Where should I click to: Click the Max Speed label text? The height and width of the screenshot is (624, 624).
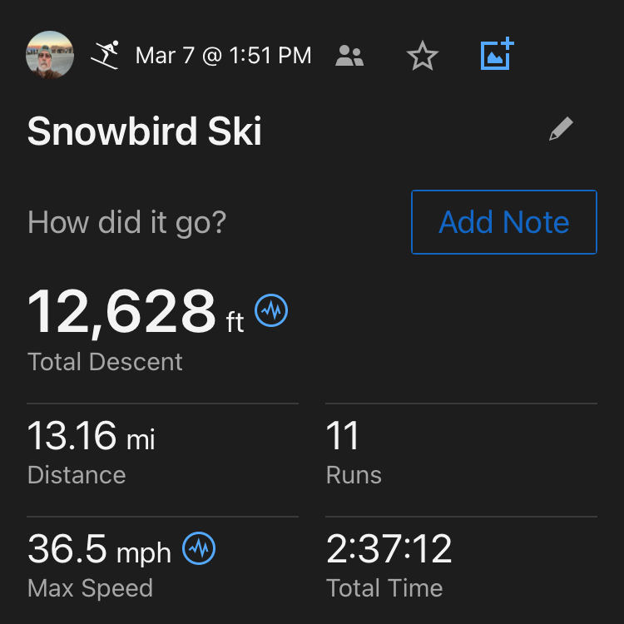pyautogui.click(x=90, y=588)
